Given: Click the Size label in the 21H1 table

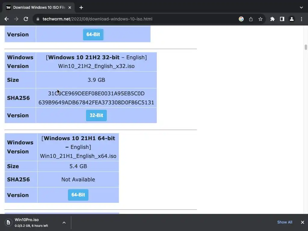Looking at the screenshot, I should point(13,166).
